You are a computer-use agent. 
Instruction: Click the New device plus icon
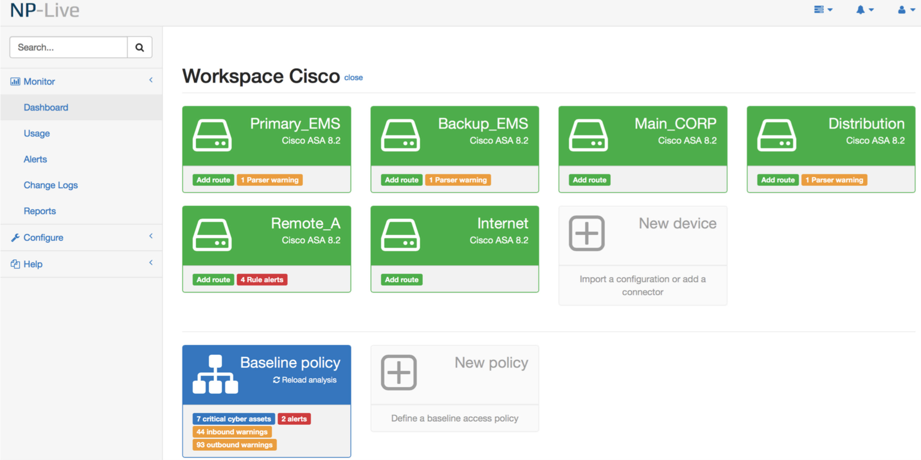click(x=587, y=233)
